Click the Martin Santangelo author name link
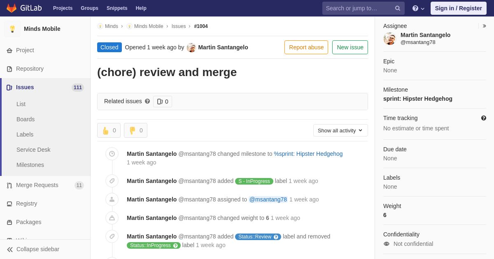This screenshot has width=494, height=259. 223,47
